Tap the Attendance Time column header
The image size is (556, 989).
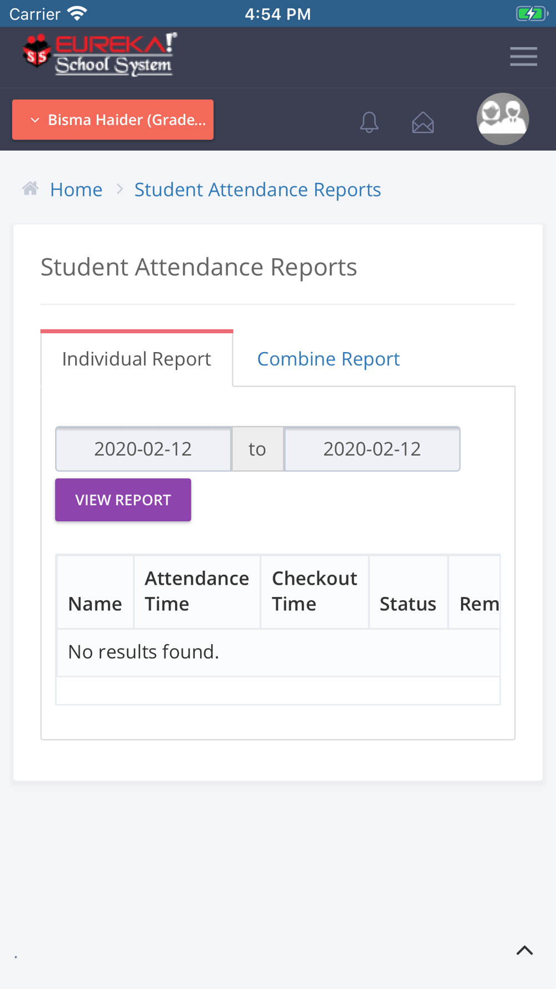pyautogui.click(x=197, y=591)
